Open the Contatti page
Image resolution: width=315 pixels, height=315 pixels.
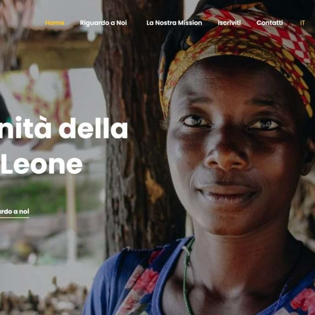point(270,23)
